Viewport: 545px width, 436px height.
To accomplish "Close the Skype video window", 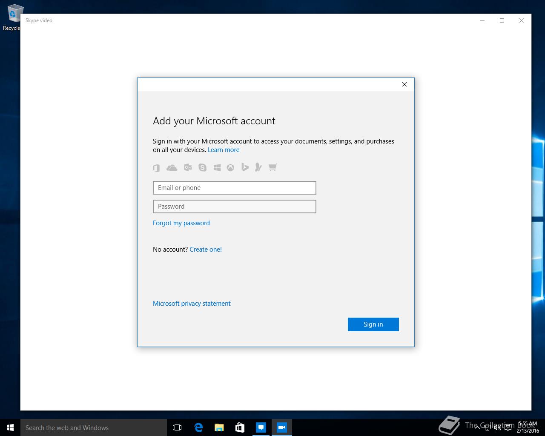I will tap(522, 20).
